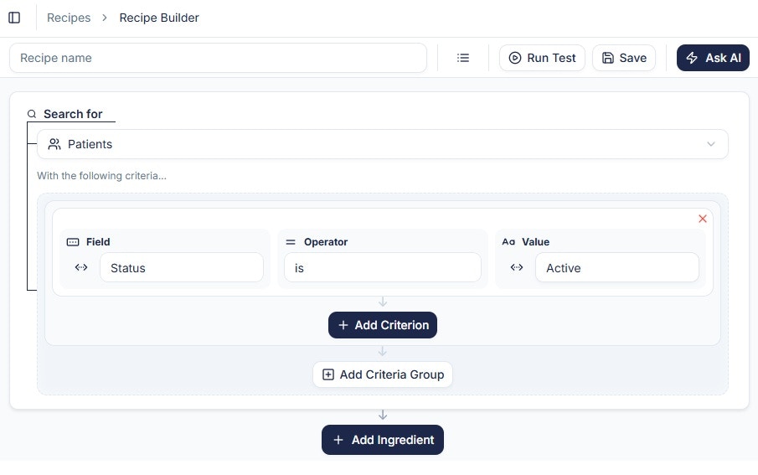Add Criteria Group
Viewport: 758px width, 475px height.
click(383, 374)
